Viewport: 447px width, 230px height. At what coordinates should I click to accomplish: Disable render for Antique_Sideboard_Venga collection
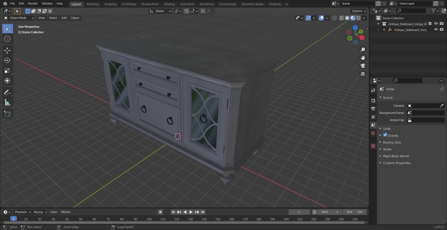442,23
